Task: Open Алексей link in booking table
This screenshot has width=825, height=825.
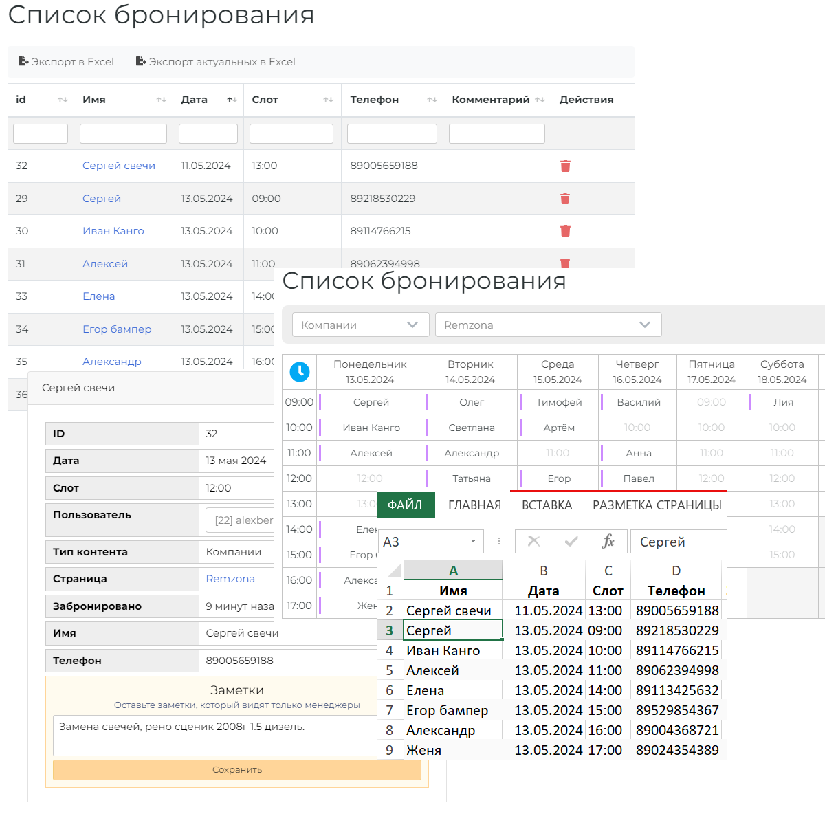Action: coord(105,264)
